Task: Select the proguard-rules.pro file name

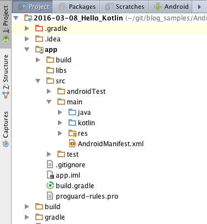Action: coord(87,196)
